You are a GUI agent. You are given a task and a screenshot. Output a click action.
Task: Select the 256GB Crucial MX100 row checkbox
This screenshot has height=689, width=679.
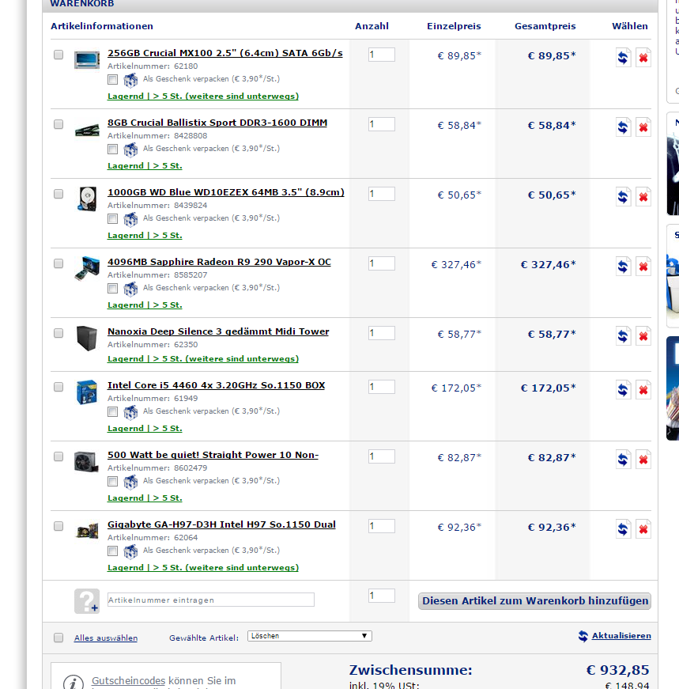[x=58, y=55]
